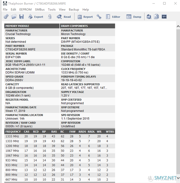Click SPD revision 1.1 / September 2015
The image size is (180, 183).
point(75,119)
